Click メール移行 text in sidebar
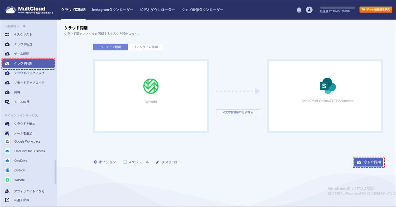The width and height of the screenshot is (396, 207). (21, 102)
